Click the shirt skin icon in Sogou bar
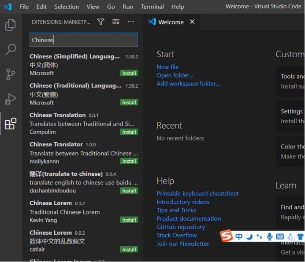 300,236
